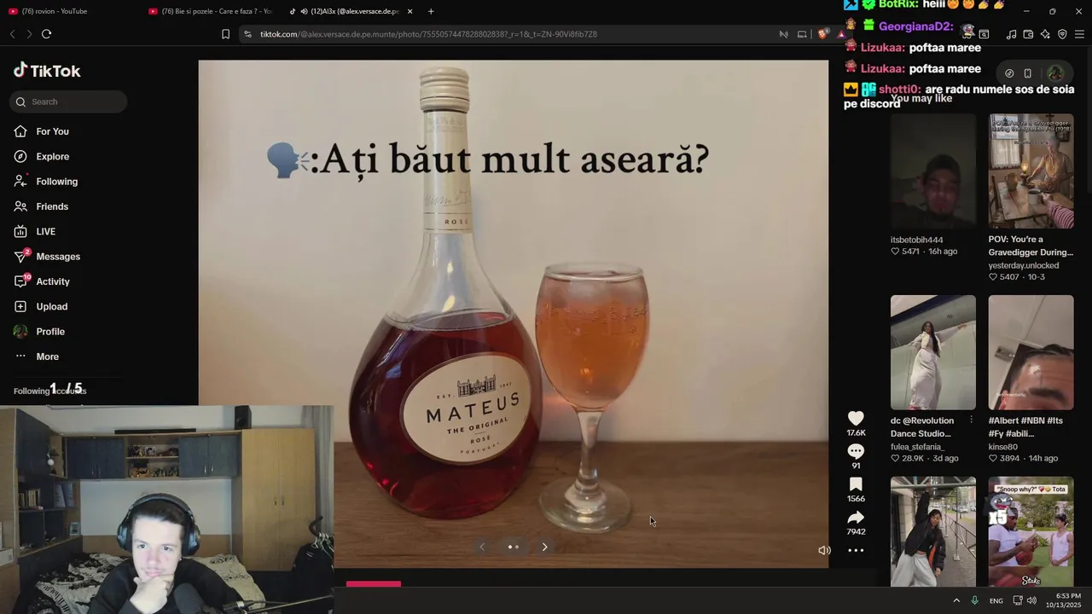The height and width of the screenshot is (614, 1092).
Task: Focus the TikTok Search field
Action: point(68,101)
